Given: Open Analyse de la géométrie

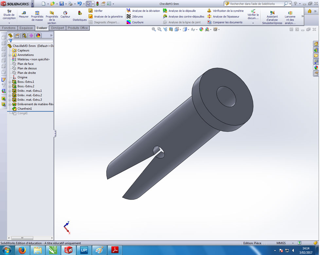Looking at the screenshot, I should pos(106,16).
